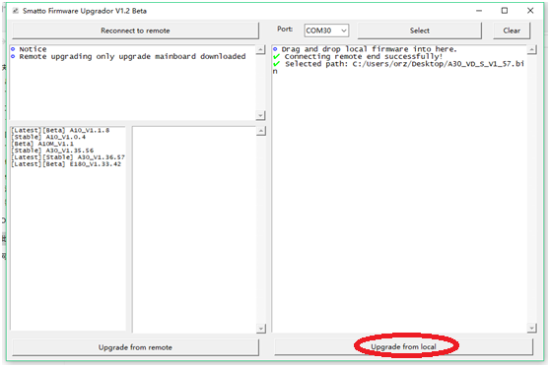Click scroll-up arrow of local log panel
The width and height of the screenshot is (550, 367).
pos(531,50)
